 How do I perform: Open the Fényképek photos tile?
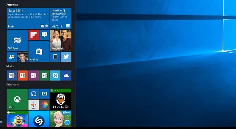[x=61, y=40]
